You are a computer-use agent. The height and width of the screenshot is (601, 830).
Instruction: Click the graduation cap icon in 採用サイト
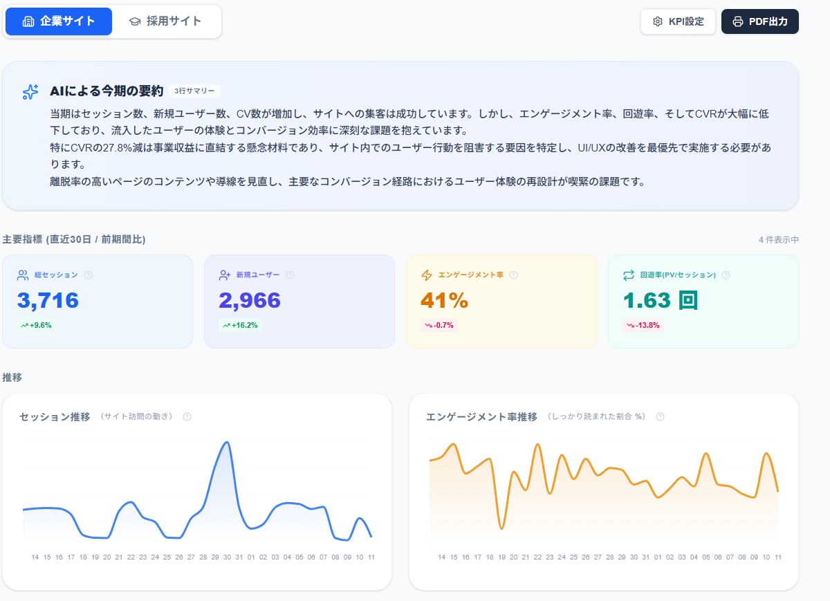[x=135, y=21]
